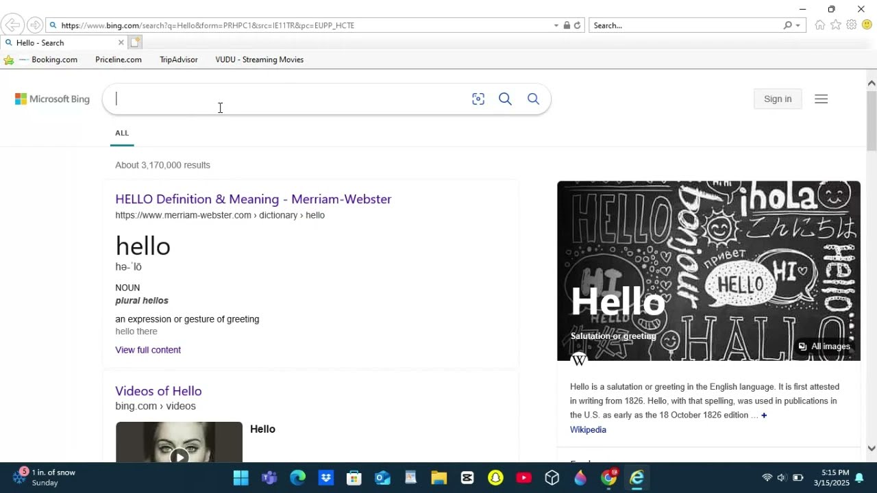This screenshot has height=493, width=877.
Task: Click the page scrollbar down arrow
Action: click(x=872, y=448)
